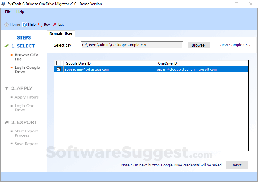Select the appsadmin@soharcoas.com cell
Image resolution: width=258 pixels, height=182 pixels.
pyautogui.click(x=109, y=69)
